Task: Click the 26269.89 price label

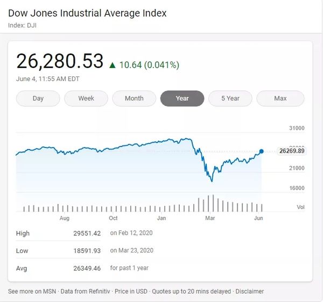Action: 292,151
